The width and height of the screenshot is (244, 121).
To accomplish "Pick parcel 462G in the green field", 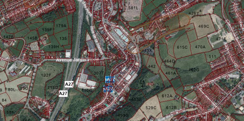I will click(194, 70).
